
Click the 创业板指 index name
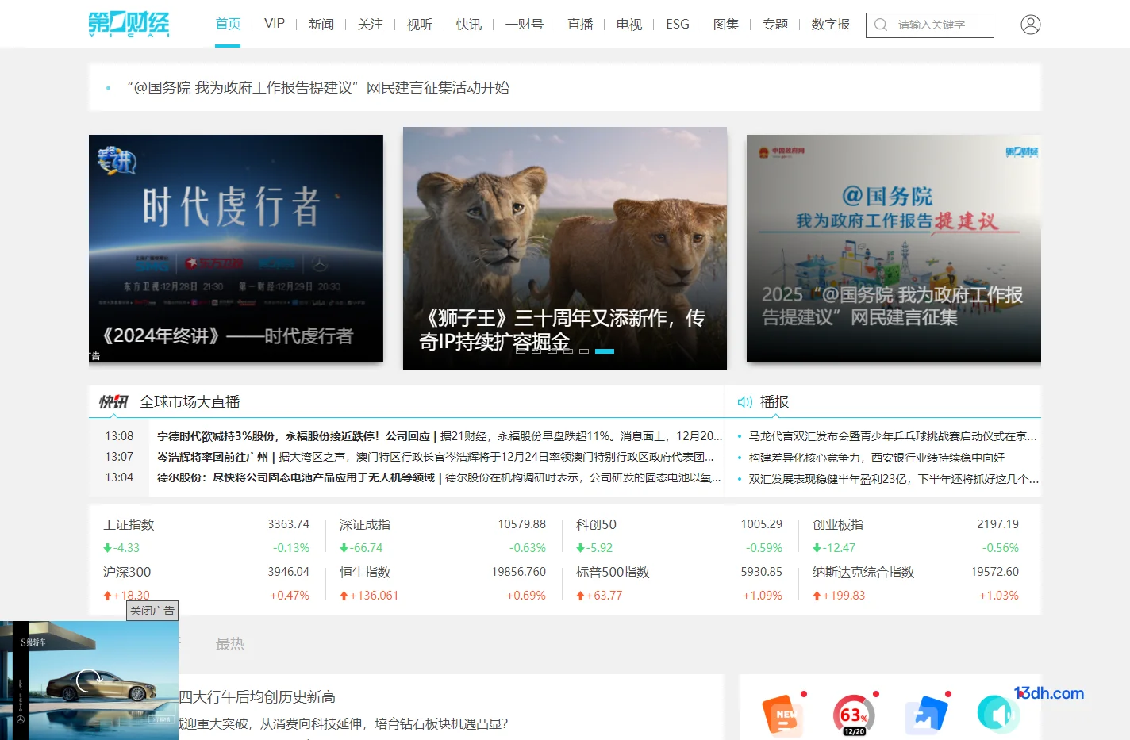click(x=838, y=524)
